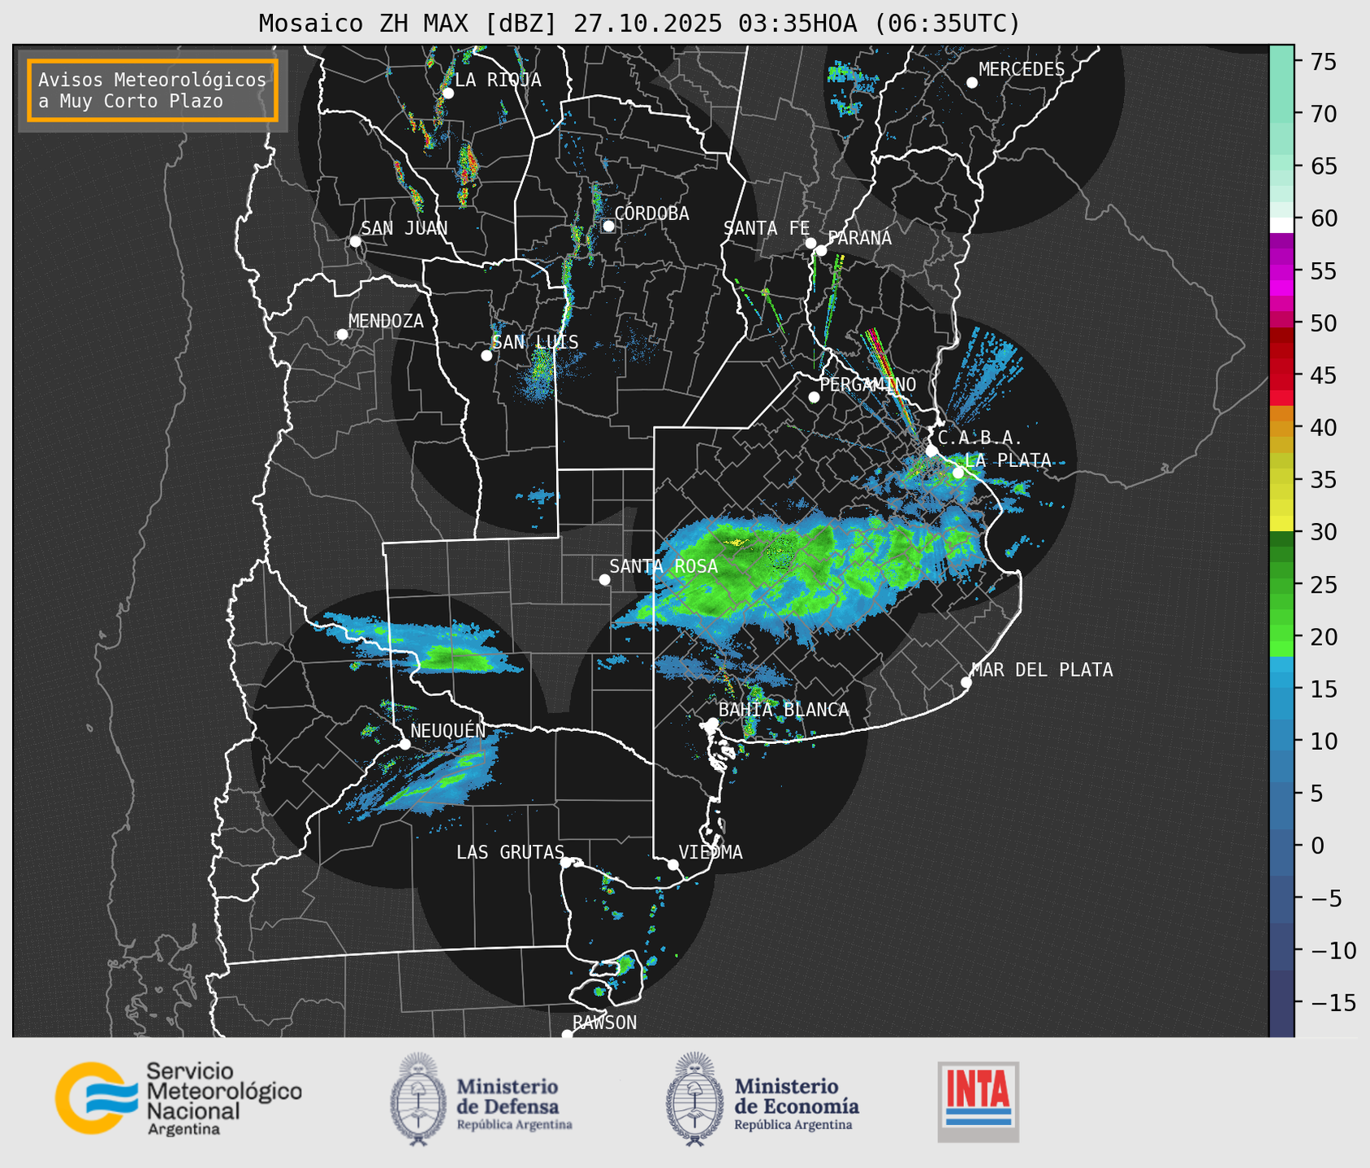Click the PERGAMINO city marker dot

(814, 397)
